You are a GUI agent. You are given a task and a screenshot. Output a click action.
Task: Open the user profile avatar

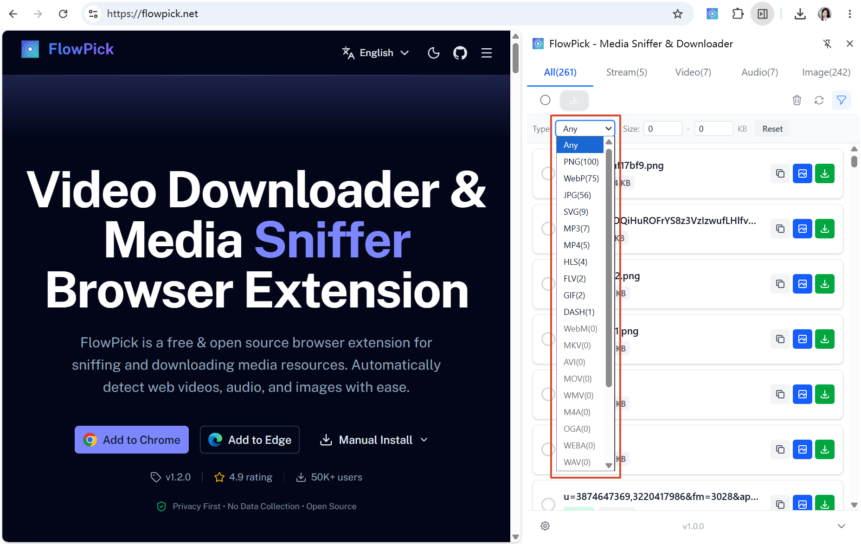pyautogui.click(x=825, y=14)
